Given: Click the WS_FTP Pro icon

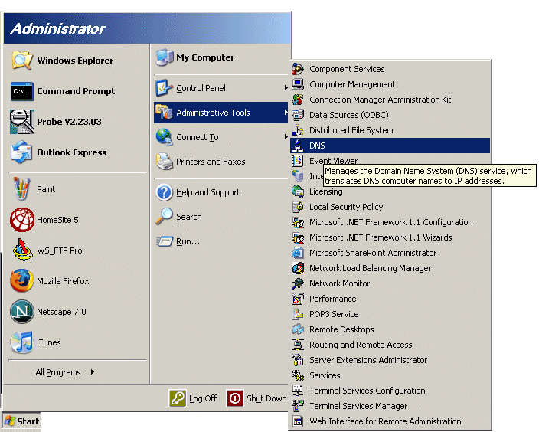Looking at the screenshot, I should tap(22, 250).
